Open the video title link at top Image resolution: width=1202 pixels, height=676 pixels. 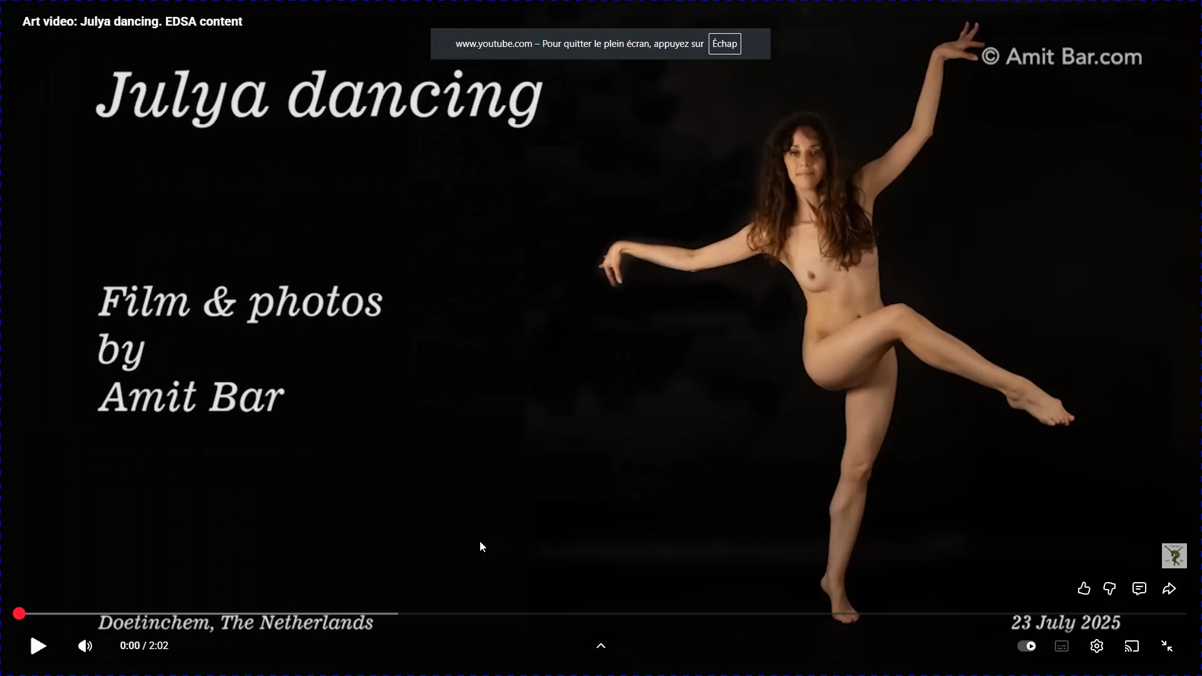[132, 21]
